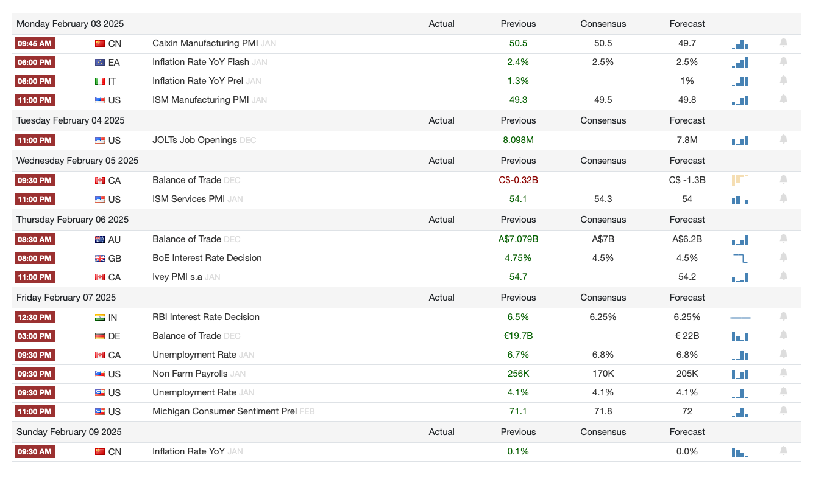
Task: Open mini chart for JOLTs Job Openings
Action: pos(740,140)
